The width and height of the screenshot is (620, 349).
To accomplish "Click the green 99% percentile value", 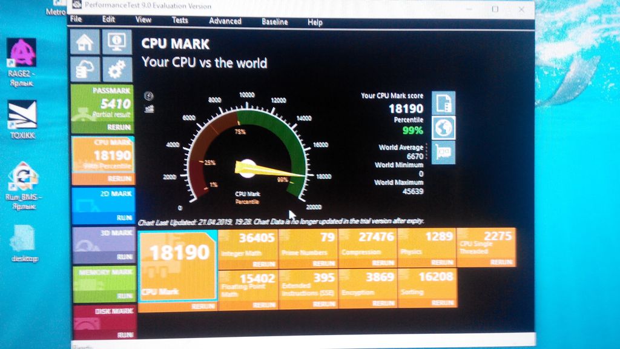I will (x=412, y=130).
